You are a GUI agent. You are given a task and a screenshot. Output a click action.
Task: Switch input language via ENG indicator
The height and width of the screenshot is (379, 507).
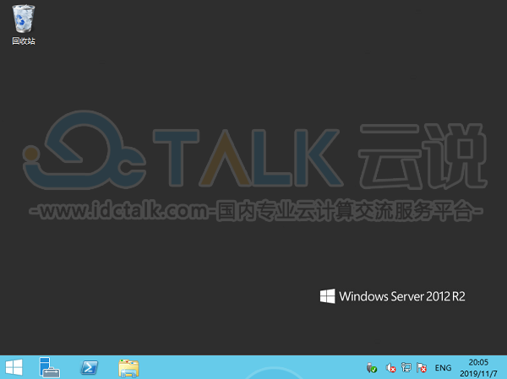(x=443, y=368)
